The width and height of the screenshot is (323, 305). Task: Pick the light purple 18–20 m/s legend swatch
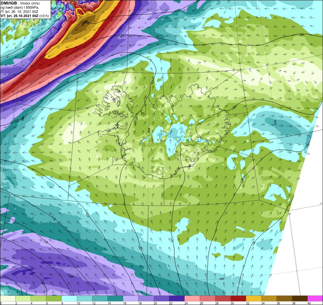[146, 299]
